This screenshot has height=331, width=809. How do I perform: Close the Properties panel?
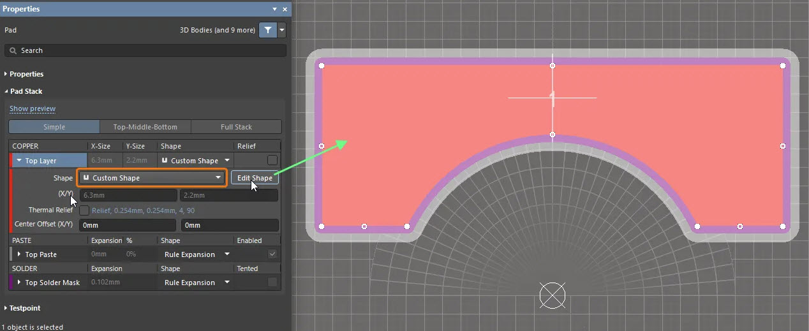tap(284, 9)
